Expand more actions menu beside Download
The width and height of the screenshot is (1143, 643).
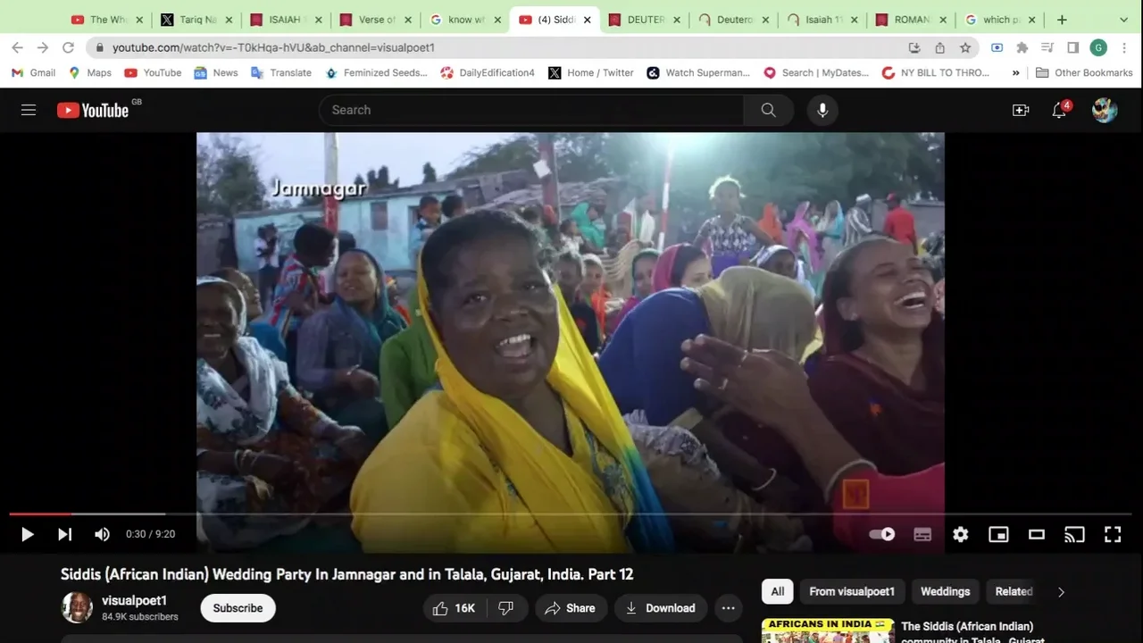(728, 608)
